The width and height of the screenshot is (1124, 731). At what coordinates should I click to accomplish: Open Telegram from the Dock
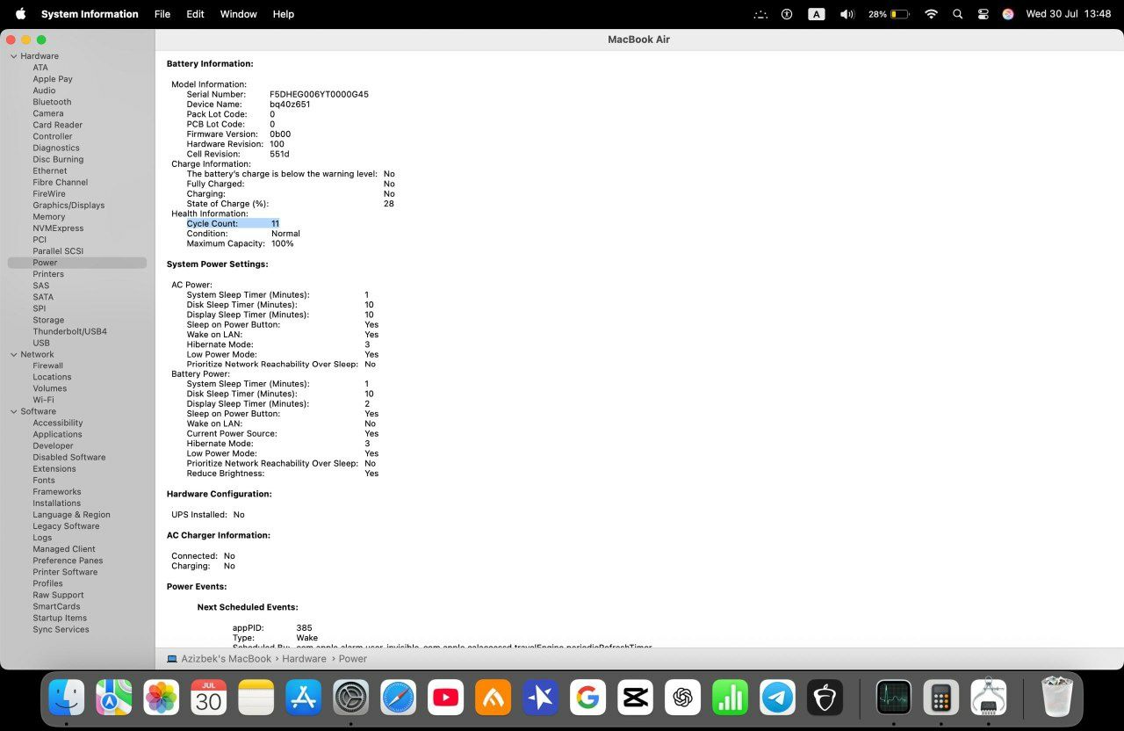tap(778, 698)
